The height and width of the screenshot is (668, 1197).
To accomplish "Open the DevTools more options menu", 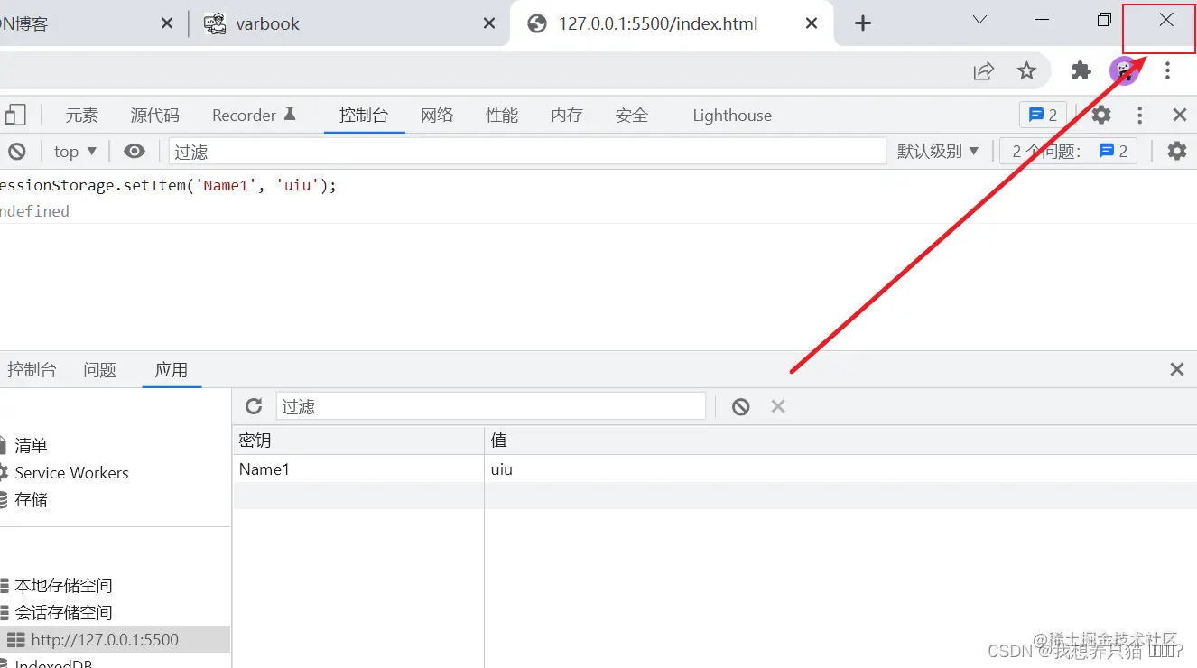I will 1140,115.
